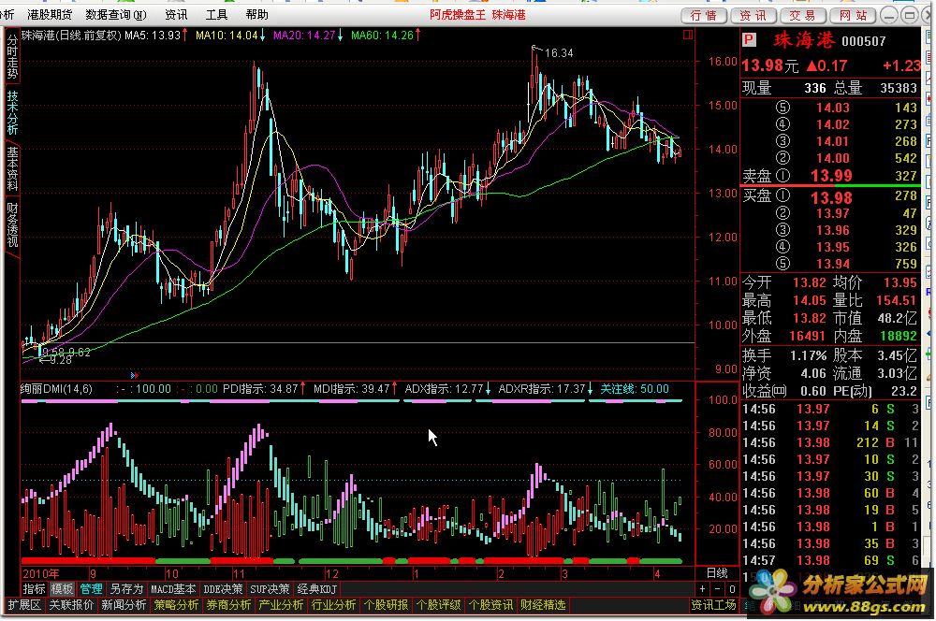This screenshot has width=936, height=621.
Task: Open the 行业分析 tab
Action: (334, 605)
